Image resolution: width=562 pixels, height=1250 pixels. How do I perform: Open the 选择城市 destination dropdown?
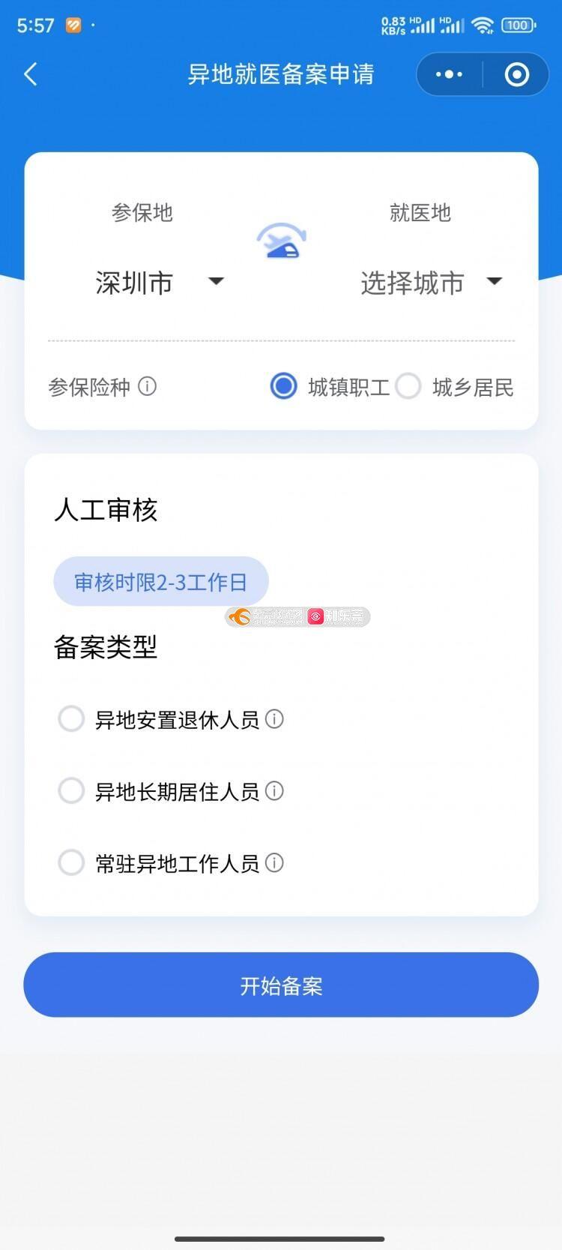pyautogui.click(x=430, y=283)
